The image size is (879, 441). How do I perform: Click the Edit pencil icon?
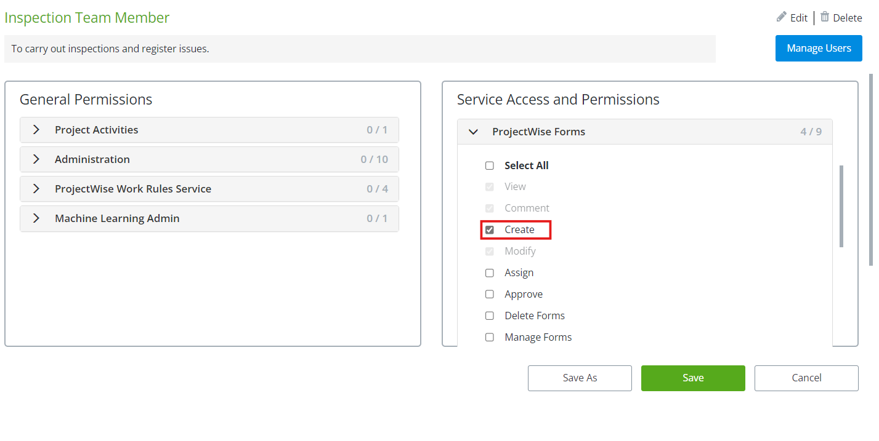(x=782, y=17)
